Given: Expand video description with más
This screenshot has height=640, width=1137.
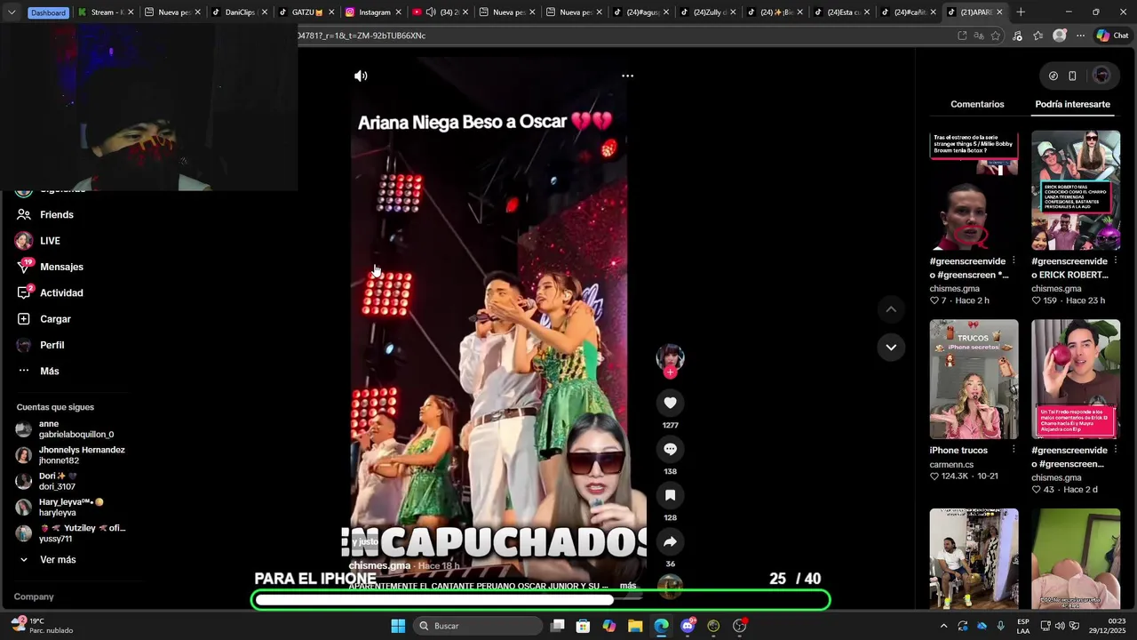Looking at the screenshot, I should 628,586.
